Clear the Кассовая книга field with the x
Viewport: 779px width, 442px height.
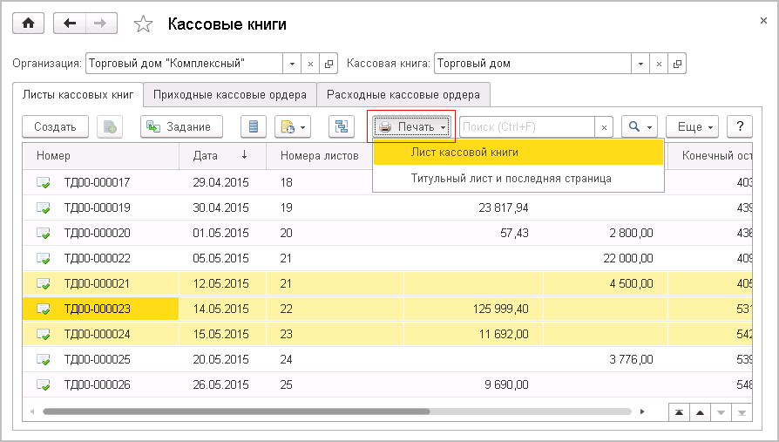[x=660, y=64]
